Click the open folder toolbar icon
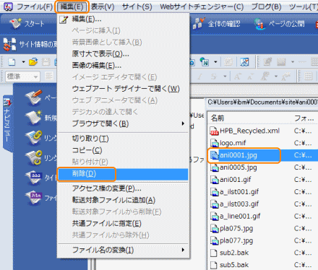 [33, 62]
